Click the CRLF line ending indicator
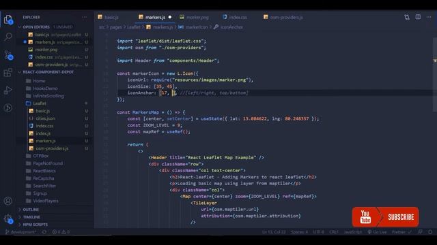 pyautogui.click(x=334, y=231)
